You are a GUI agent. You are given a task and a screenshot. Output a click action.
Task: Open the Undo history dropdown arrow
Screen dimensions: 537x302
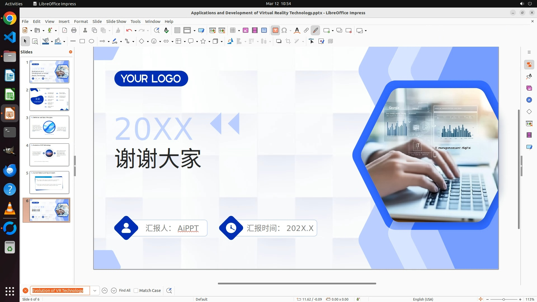(x=135, y=30)
